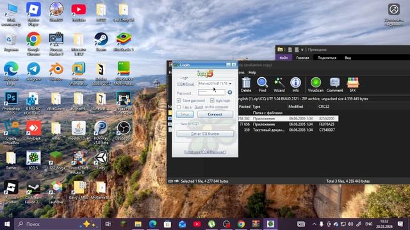Viewport: 410px width, 230px height.
Task: Open the Forgot your ICQ#/Password link
Action: pos(205,152)
